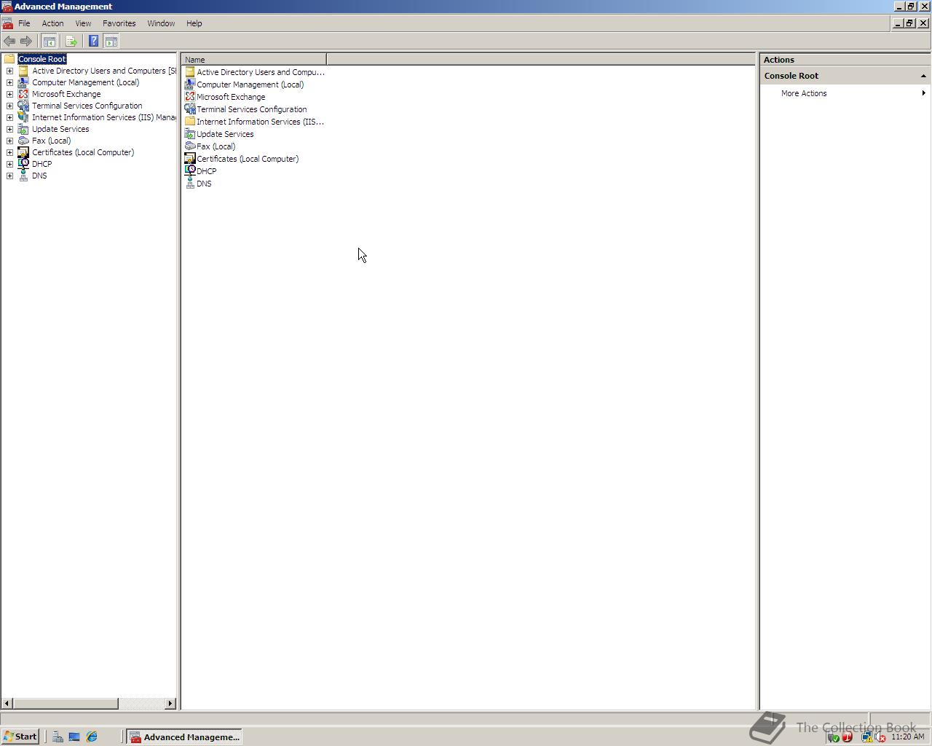Click the tree scrollbar left arrow
The height and width of the screenshot is (746, 932).
pos(7,703)
